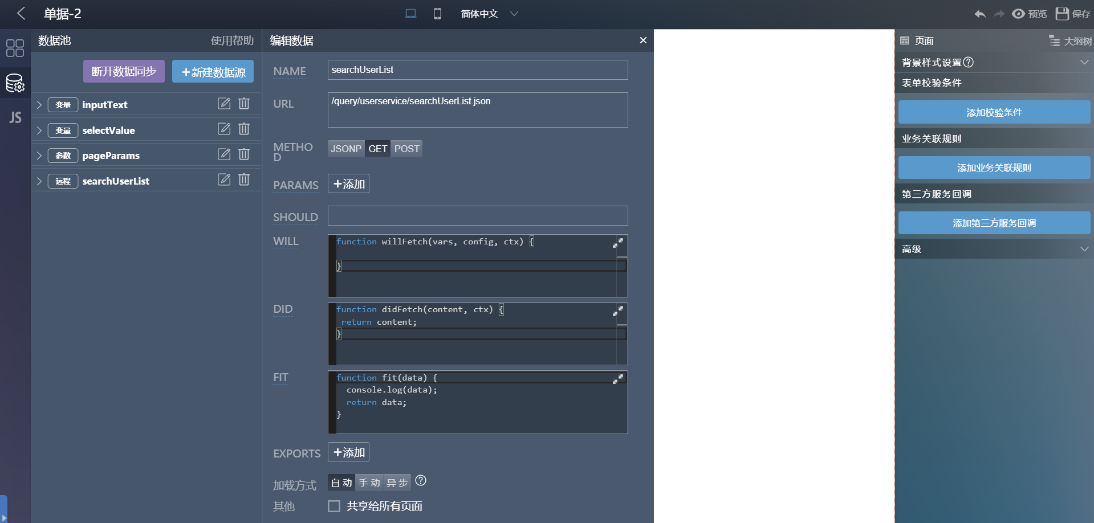Add an EXPORTS entry with +添加
1094x523 pixels.
348,452
